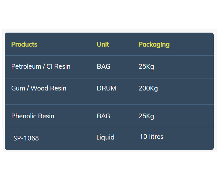The height and width of the screenshot is (174, 221).
Task: Click white area above the table
Action: [110, 14]
